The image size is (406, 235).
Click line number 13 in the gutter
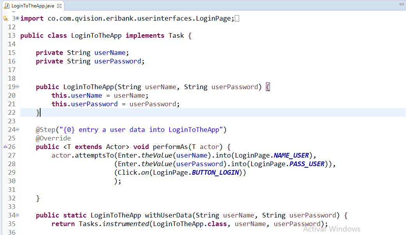coord(11,35)
